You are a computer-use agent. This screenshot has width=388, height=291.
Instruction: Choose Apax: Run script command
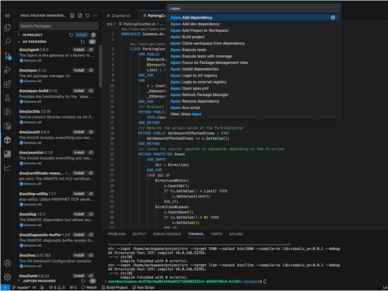pyautogui.click(x=253, y=108)
